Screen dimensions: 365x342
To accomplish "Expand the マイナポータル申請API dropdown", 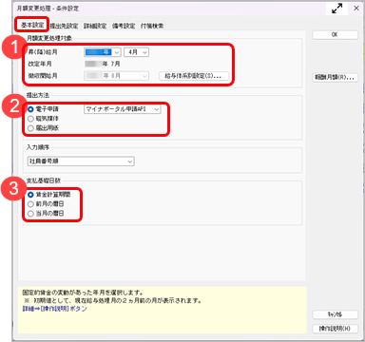I will coord(123,109).
